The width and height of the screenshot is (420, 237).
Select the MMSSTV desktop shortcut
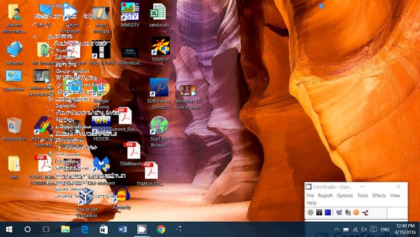[130, 14]
